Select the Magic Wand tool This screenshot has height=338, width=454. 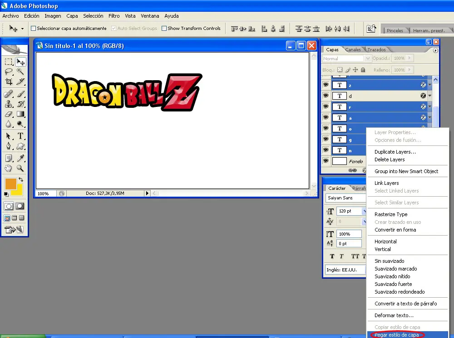(x=20, y=72)
